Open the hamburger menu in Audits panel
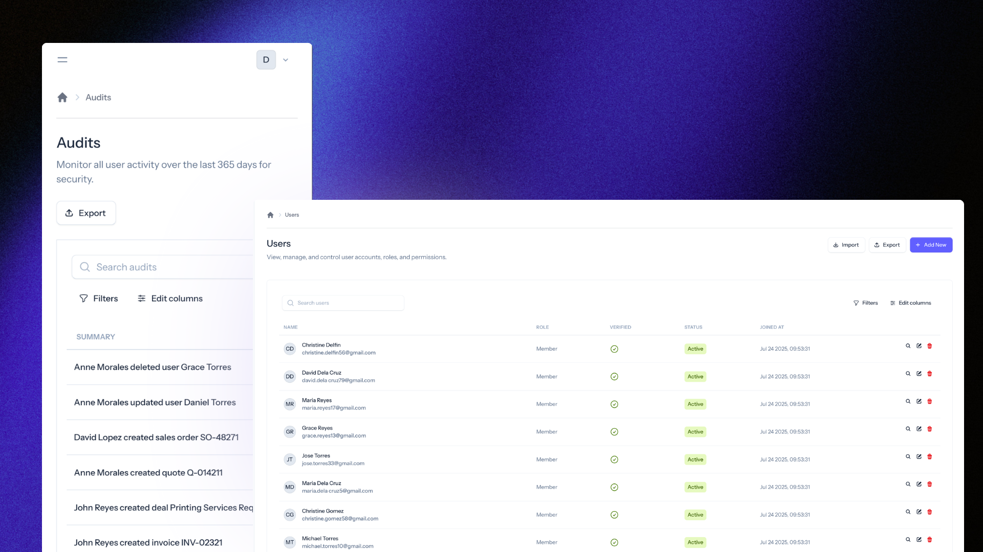The width and height of the screenshot is (983, 552). [x=62, y=60]
